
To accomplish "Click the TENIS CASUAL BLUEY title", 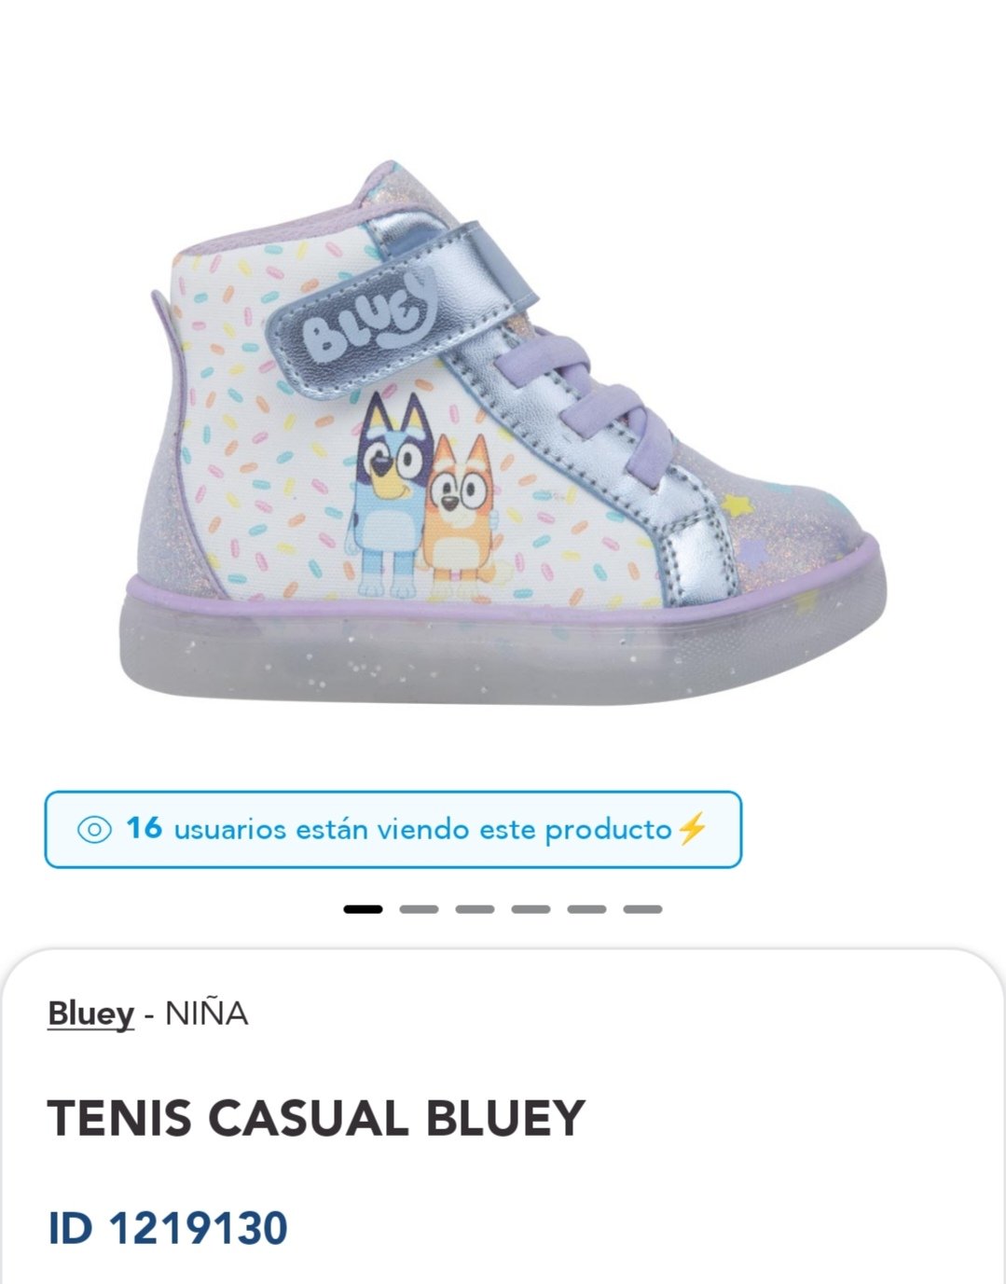I will pos(316,1118).
